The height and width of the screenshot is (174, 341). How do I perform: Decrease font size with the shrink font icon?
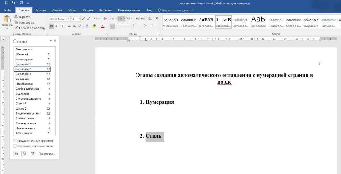point(88,19)
